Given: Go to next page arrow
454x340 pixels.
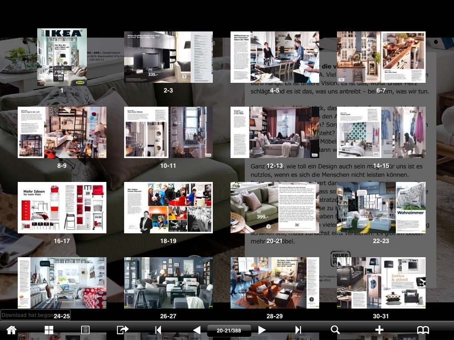Looking at the screenshot, I should tap(262, 330).
